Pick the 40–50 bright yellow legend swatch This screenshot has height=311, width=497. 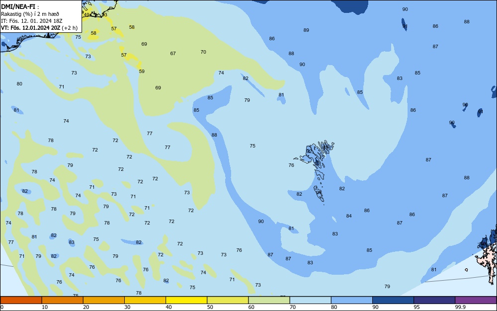(186, 300)
